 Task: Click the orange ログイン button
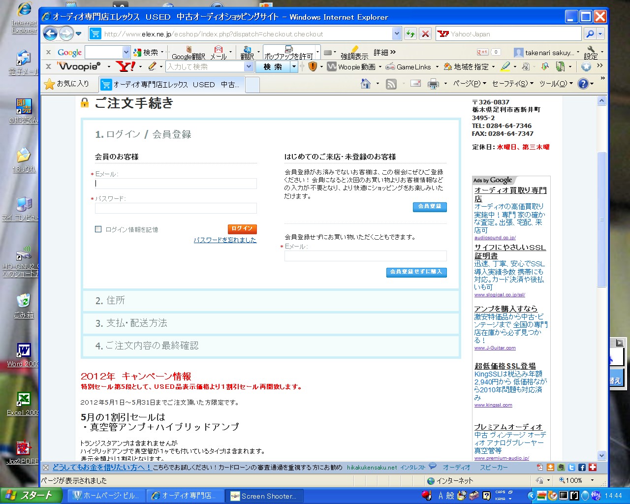coord(242,229)
